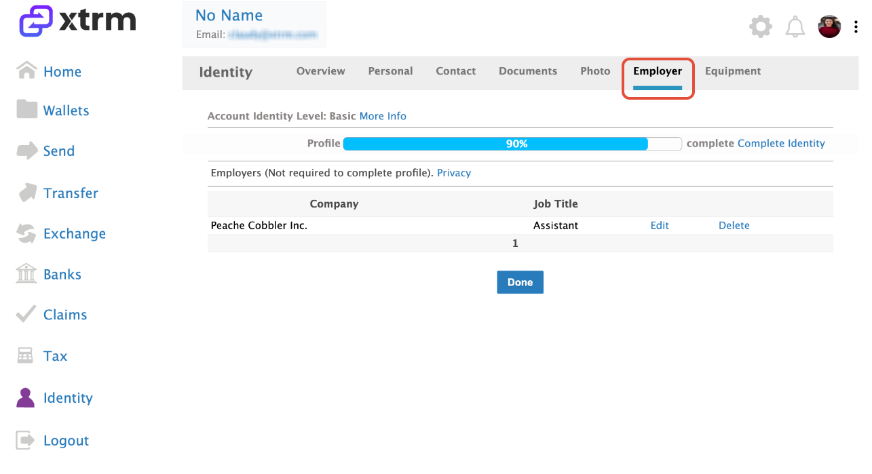The width and height of the screenshot is (872, 474).
Task: Open Claims page from sidebar
Action: [65, 315]
